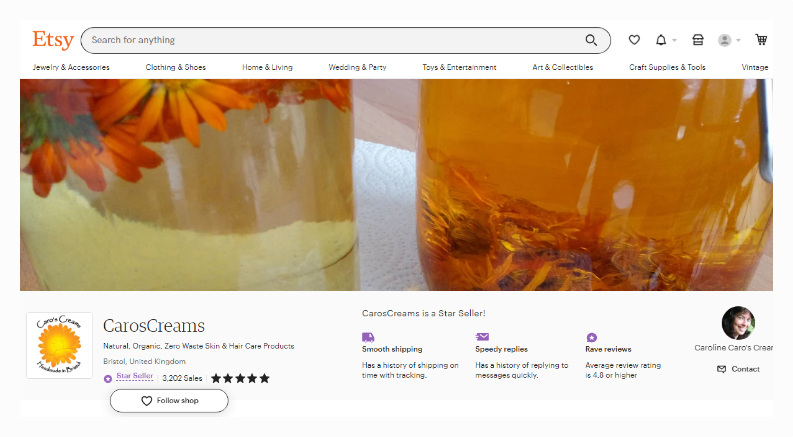Open Jewelry & Accessories category
Screen dimensions: 793x437
click(x=71, y=67)
